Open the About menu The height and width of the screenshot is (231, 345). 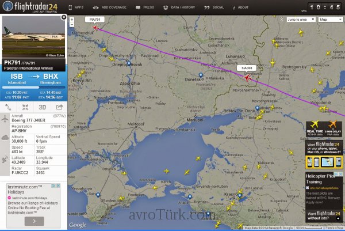click(x=241, y=7)
